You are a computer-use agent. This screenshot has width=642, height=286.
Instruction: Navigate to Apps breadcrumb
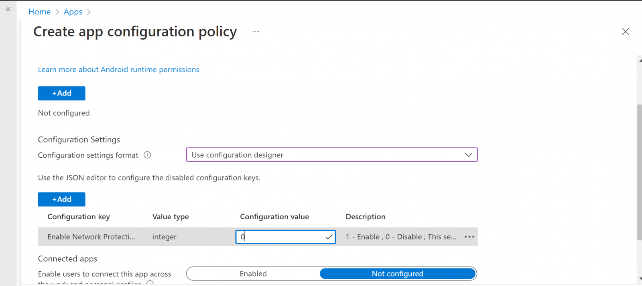[73, 12]
